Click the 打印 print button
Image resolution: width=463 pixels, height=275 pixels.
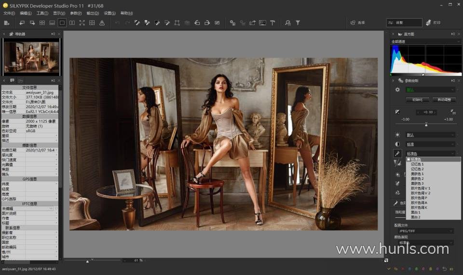point(433,23)
